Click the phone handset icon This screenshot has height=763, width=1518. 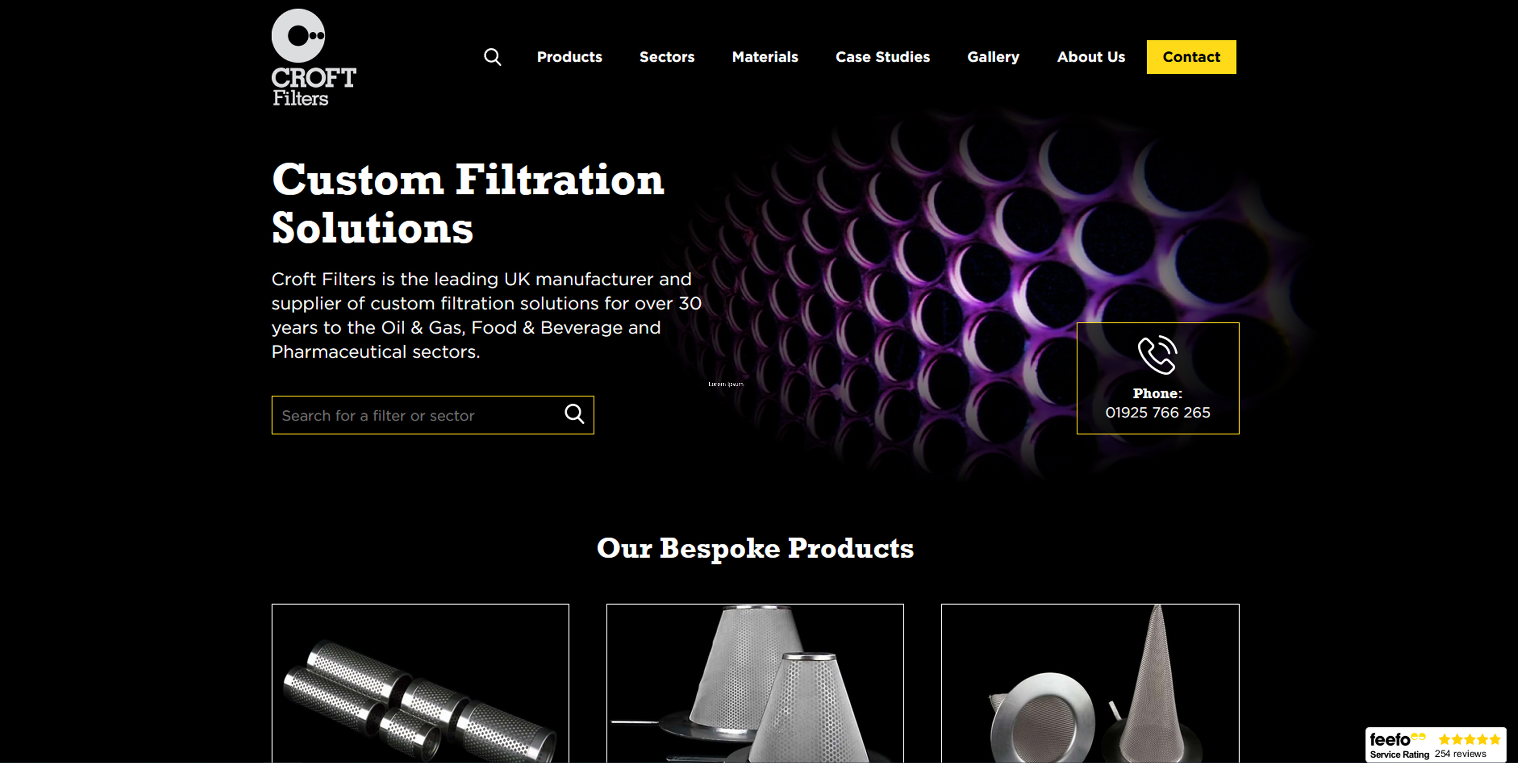point(1158,355)
